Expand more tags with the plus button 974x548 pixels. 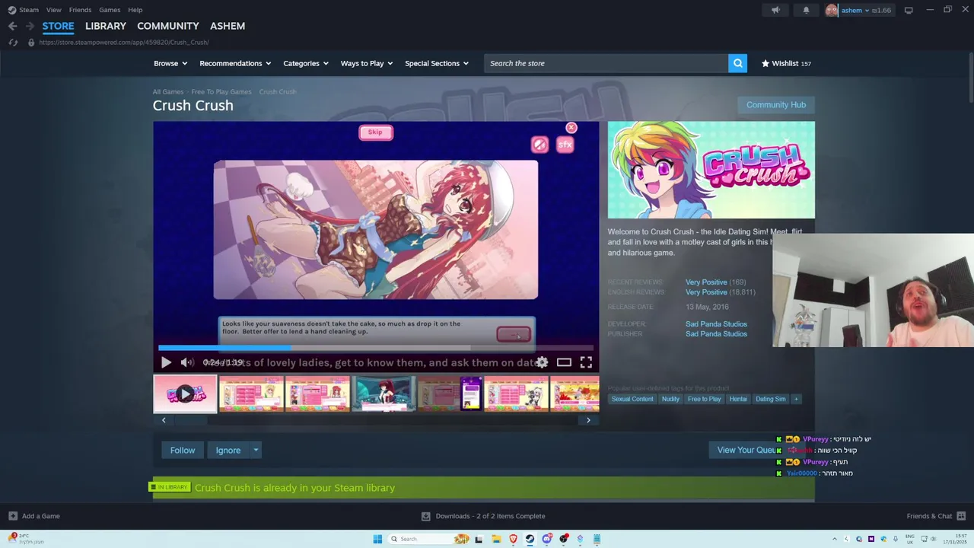click(x=796, y=399)
